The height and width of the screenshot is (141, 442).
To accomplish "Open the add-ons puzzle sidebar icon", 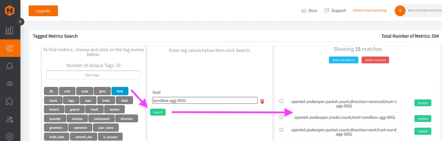I will pos(10,101).
